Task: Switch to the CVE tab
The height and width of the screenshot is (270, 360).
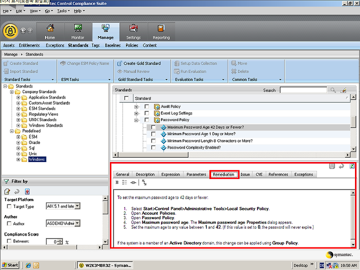Action: point(259,174)
